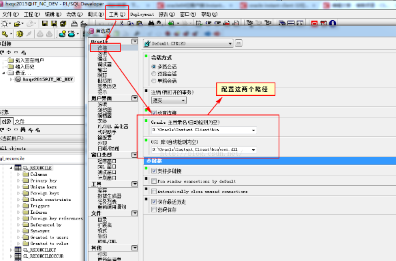Viewport: 396px width, 261px height.
Task: Select the Indexes folder in tree
Action: (39, 212)
